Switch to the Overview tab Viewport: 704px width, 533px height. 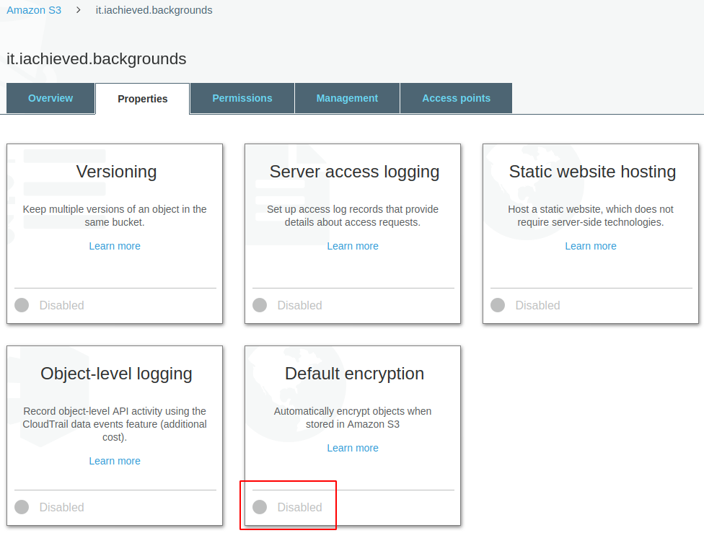coord(50,98)
